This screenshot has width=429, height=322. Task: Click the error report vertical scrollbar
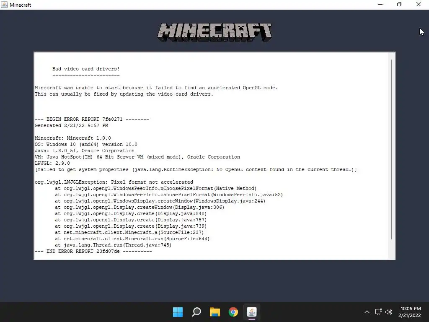pos(392,150)
